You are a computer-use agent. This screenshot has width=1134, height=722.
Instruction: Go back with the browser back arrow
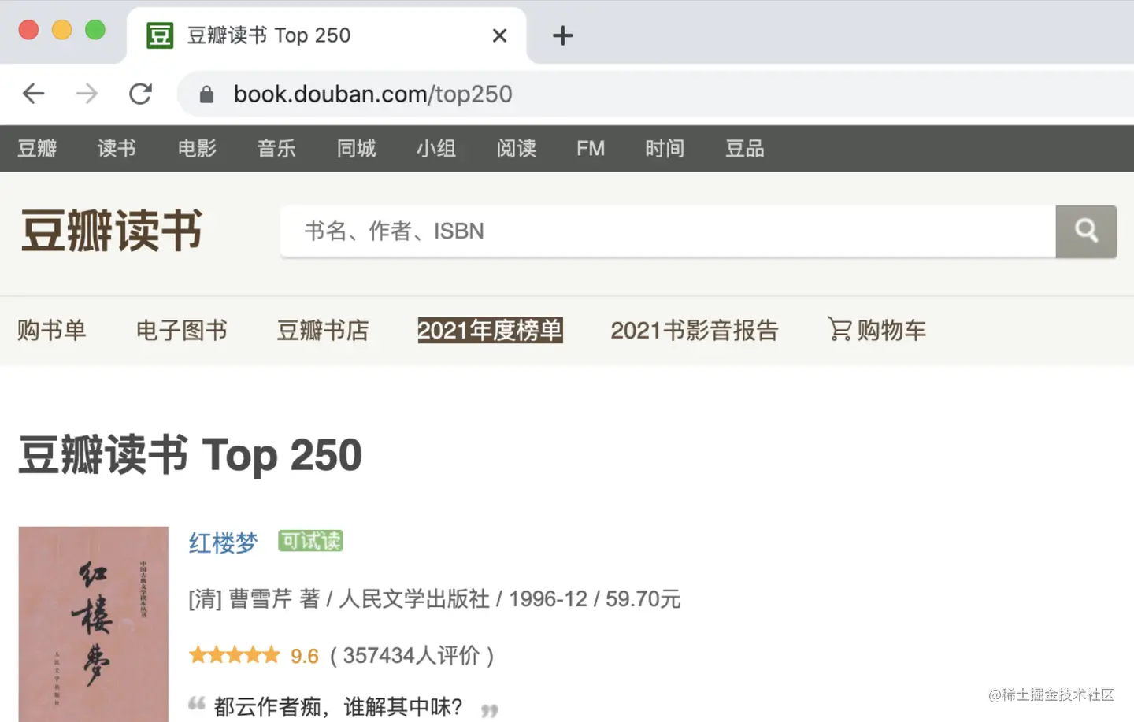pyautogui.click(x=33, y=94)
